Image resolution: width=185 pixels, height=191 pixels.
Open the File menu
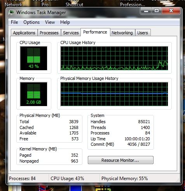(14, 22)
